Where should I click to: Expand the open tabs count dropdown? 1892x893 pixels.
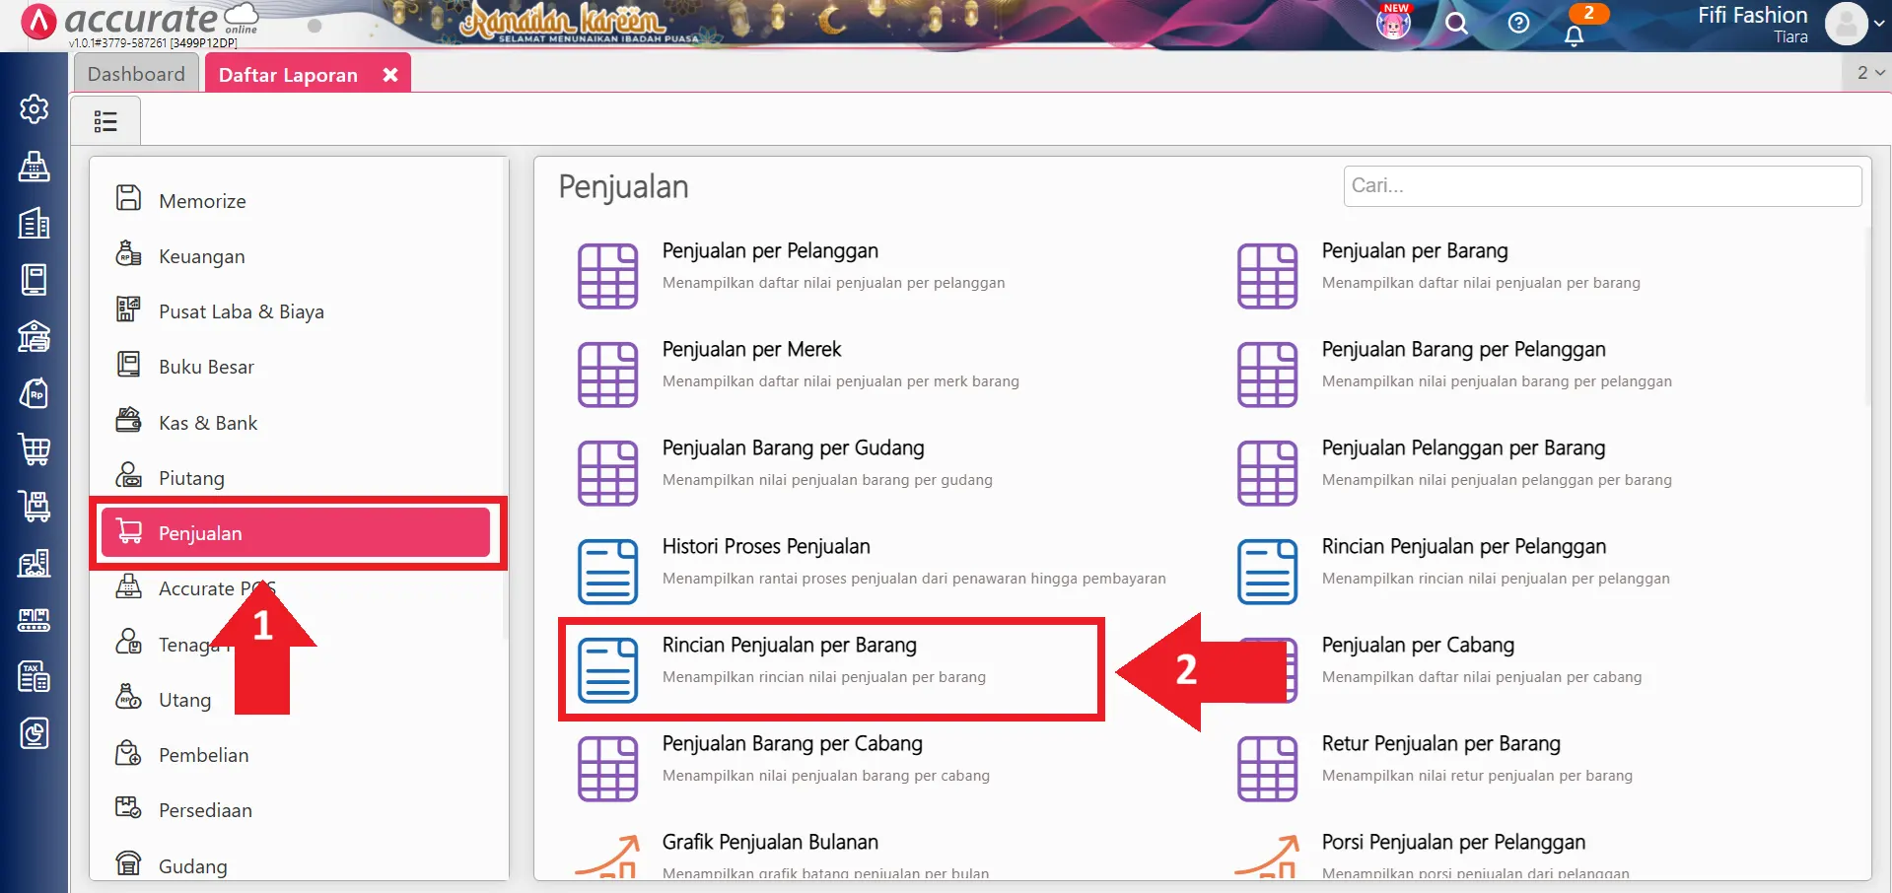(1869, 73)
